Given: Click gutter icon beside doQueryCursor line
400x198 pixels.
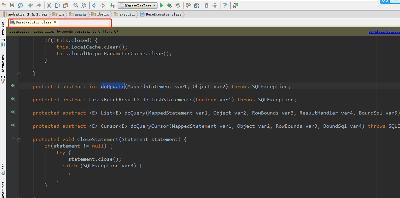Looking at the screenshot, I should [x=13, y=125].
